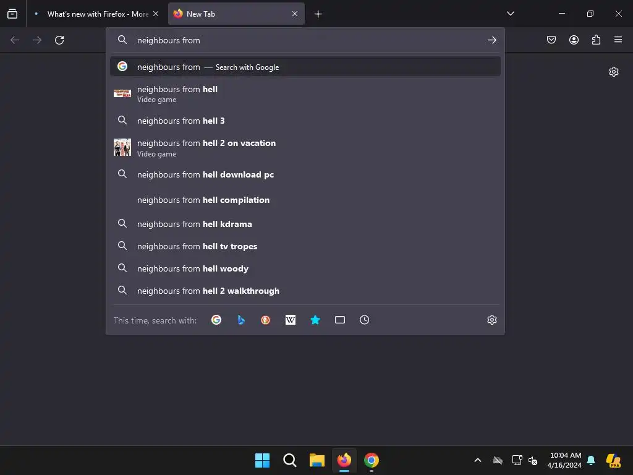Image resolution: width=633 pixels, height=475 pixels.
Task: Select 'neighbours from hell compilation'
Action: 305,200
